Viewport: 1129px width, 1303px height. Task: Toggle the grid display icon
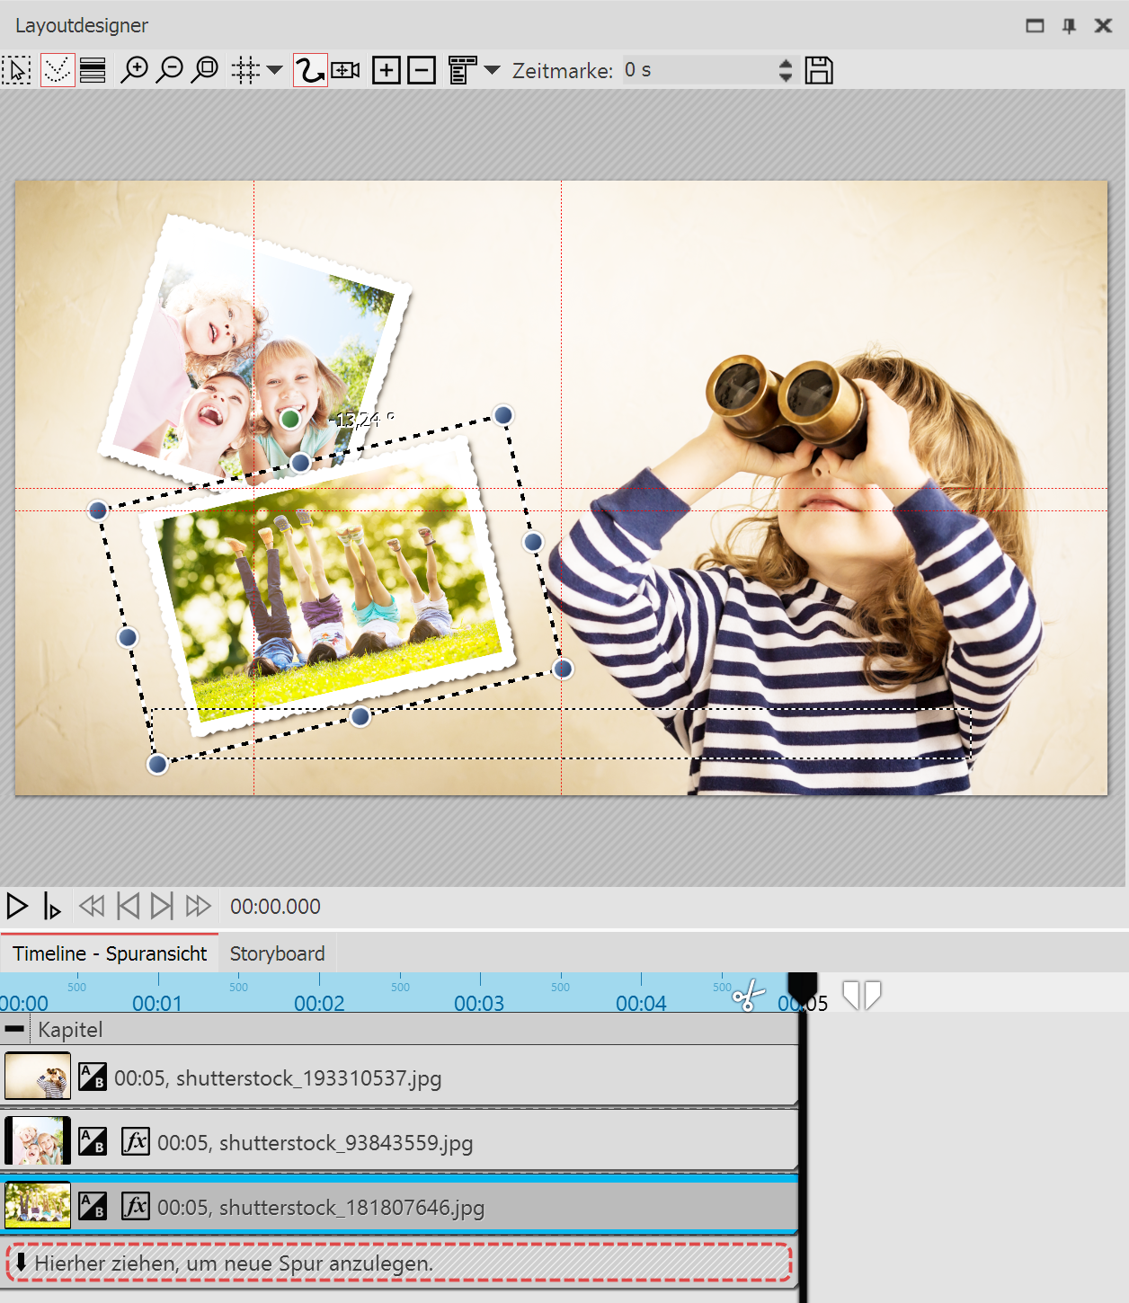click(x=244, y=69)
